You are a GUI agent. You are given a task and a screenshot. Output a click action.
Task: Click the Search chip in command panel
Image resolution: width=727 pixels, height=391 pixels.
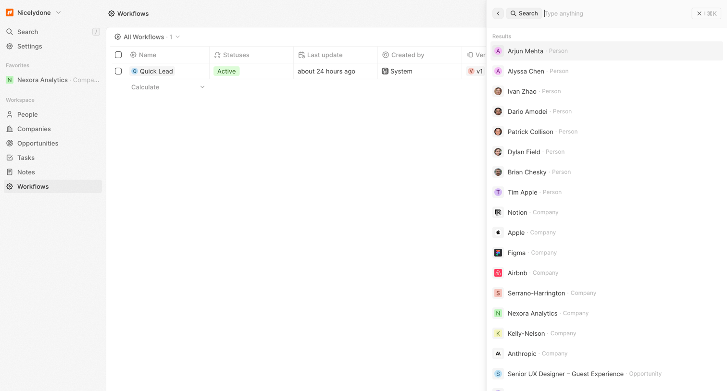524,13
